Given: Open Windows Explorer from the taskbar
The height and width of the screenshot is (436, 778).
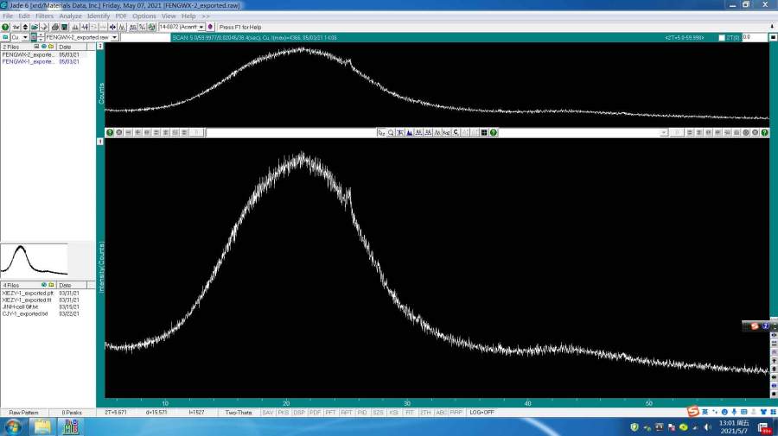Looking at the screenshot, I should [43, 427].
